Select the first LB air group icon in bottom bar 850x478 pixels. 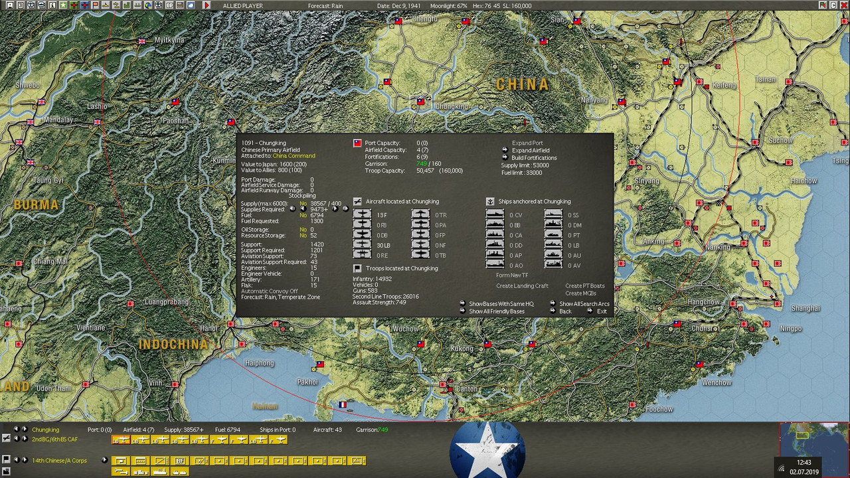coord(121,440)
